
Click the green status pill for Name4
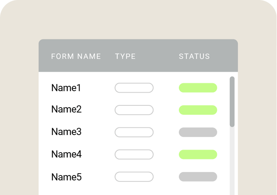pyautogui.click(x=198, y=154)
